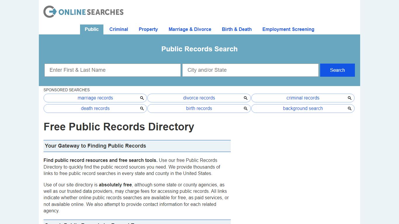Switch to the Property tab
399x224 pixels.
(x=148, y=29)
